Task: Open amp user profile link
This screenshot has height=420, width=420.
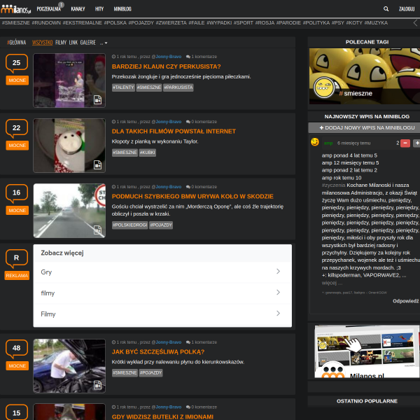Action: coord(328,143)
